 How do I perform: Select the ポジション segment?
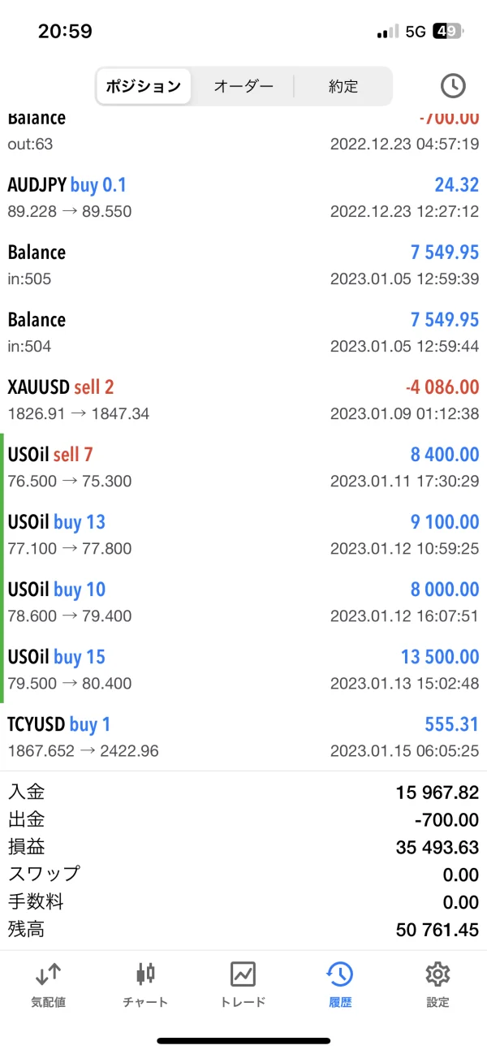click(144, 86)
